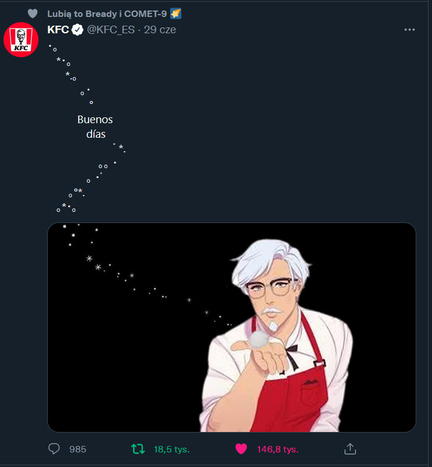Click the reply speech bubble icon
This screenshot has height=467, width=432.
tap(54, 449)
